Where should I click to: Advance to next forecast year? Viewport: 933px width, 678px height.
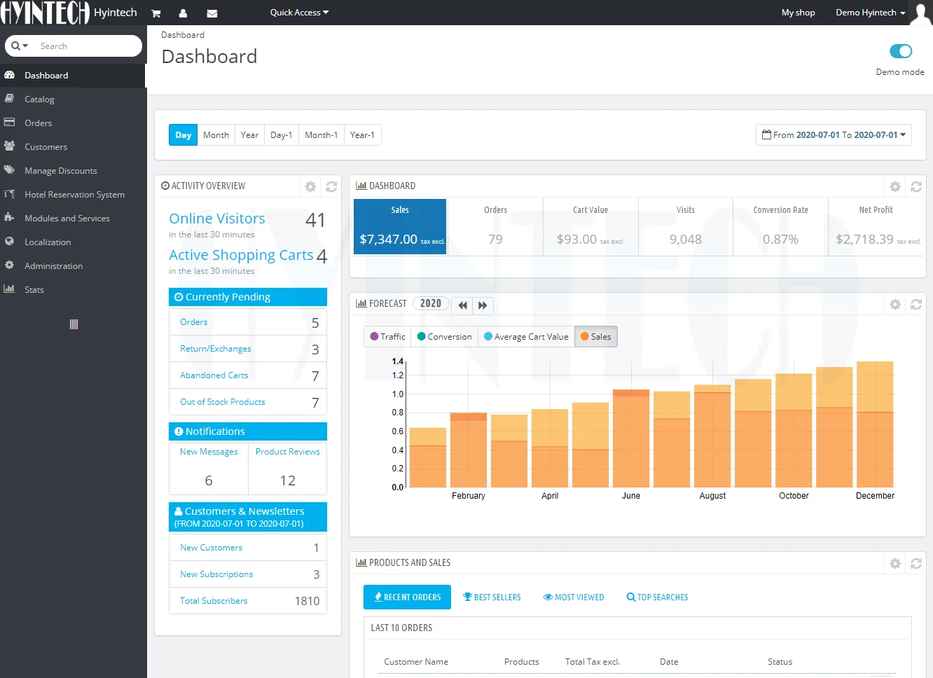coord(483,305)
